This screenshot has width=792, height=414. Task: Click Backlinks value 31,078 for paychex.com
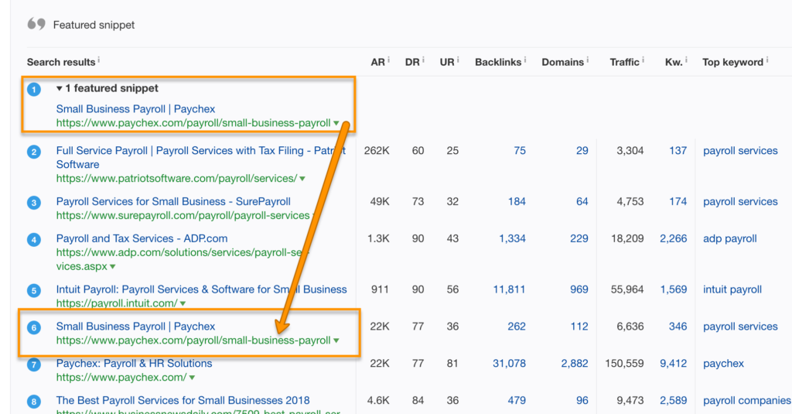509,364
